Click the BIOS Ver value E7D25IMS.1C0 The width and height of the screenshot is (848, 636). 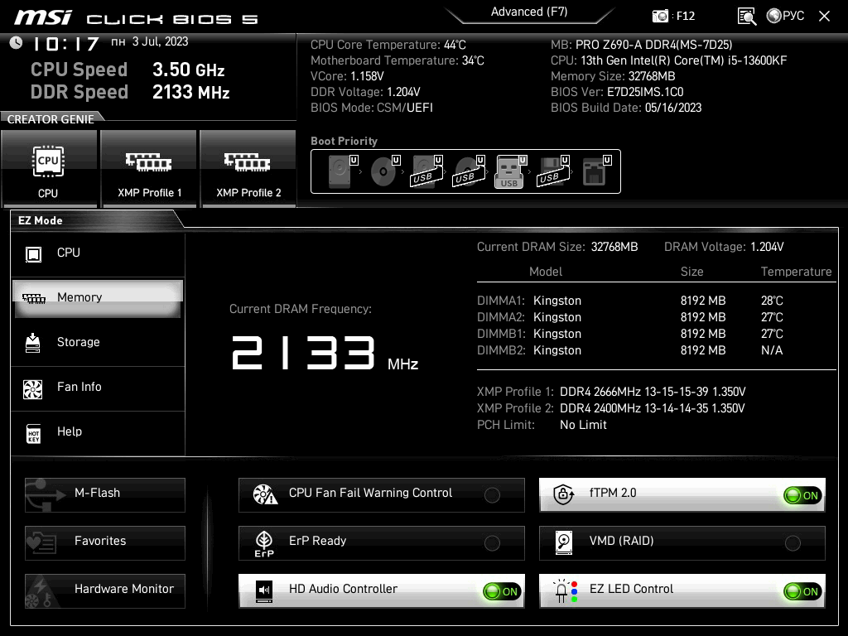click(645, 92)
